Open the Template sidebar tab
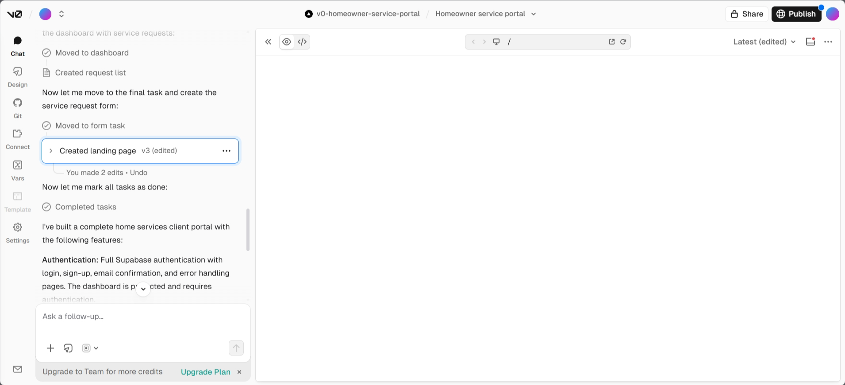The width and height of the screenshot is (845, 385). (18, 202)
